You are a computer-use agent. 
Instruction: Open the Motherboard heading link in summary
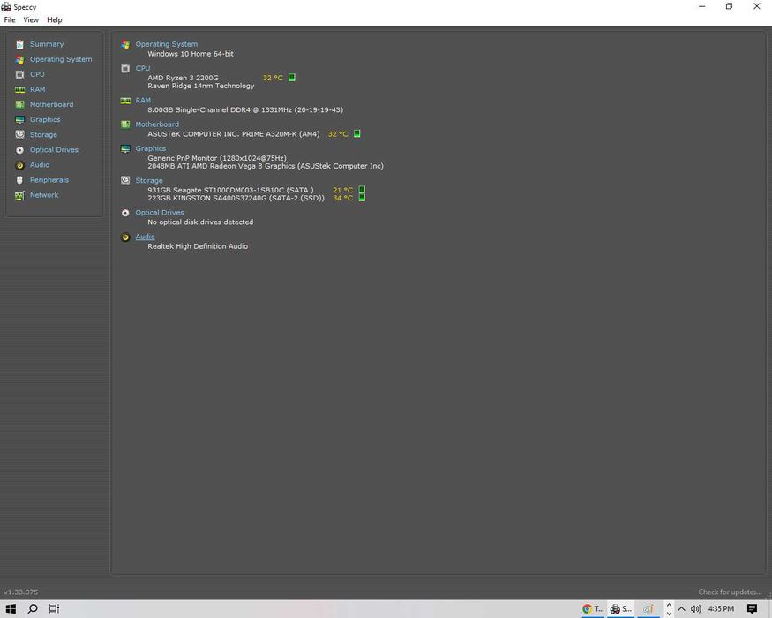157,124
